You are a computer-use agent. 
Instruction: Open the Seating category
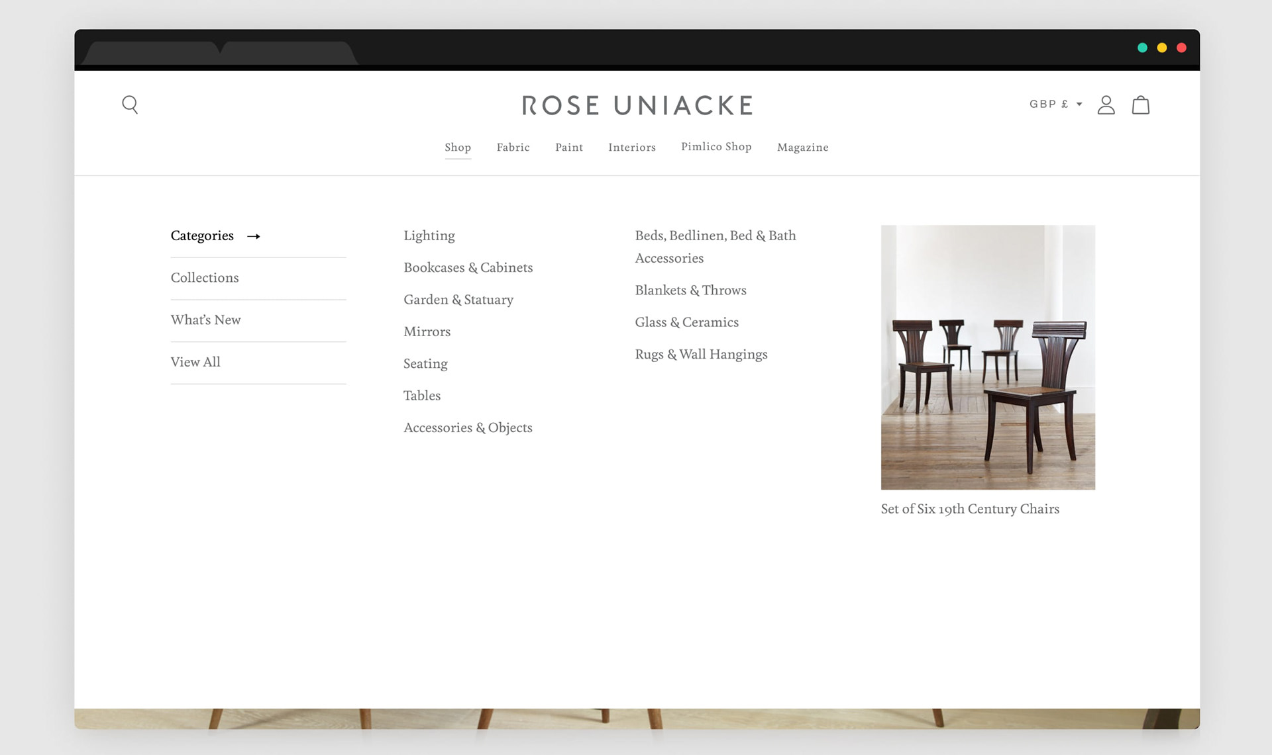425,364
